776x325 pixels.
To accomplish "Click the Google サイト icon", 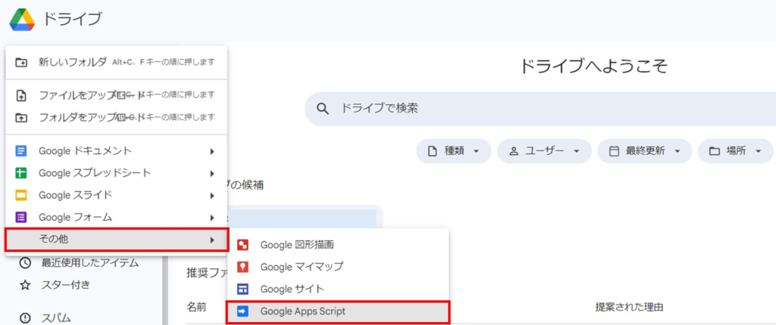I will click(243, 289).
